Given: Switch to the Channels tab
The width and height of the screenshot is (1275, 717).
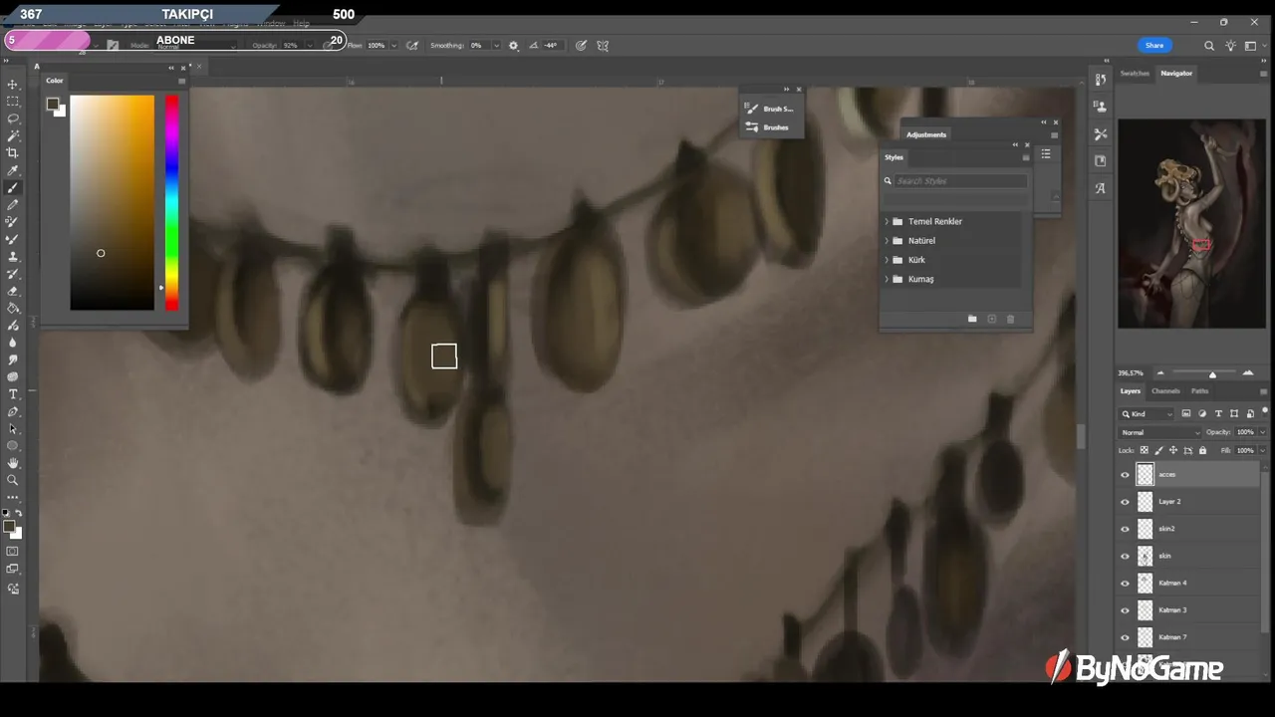Looking at the screenshot, I should (x=1165, y=390).
